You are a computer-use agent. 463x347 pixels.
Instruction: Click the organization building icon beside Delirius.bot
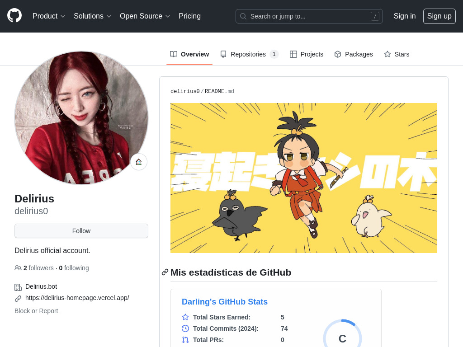tap(18, 287)
